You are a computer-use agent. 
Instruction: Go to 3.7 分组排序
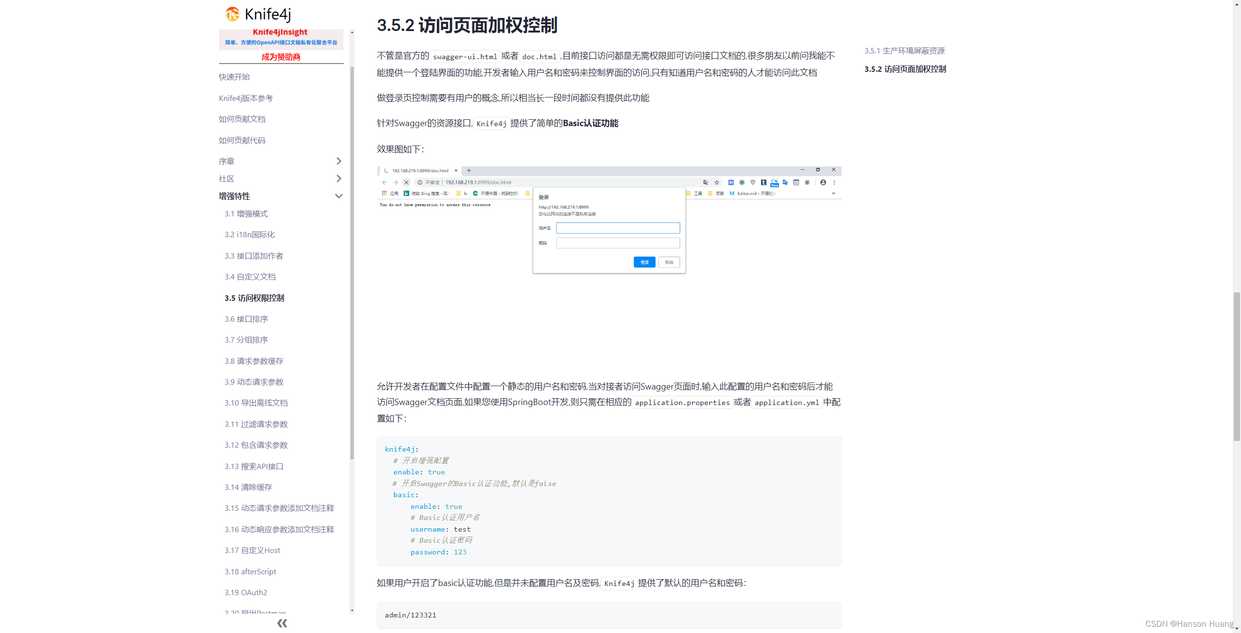tap(246, 340)
